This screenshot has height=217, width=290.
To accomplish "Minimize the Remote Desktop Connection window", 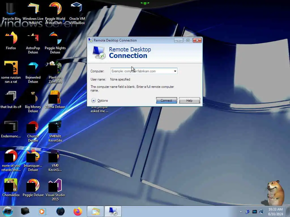I will (x=178, y=40).
